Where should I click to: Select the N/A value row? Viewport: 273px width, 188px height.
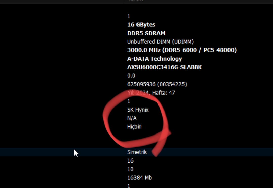coord(132,118)
